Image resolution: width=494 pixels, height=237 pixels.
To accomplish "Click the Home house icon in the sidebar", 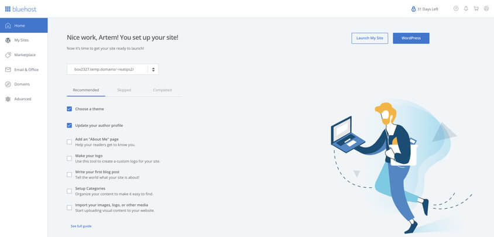I will pos(8,26).
